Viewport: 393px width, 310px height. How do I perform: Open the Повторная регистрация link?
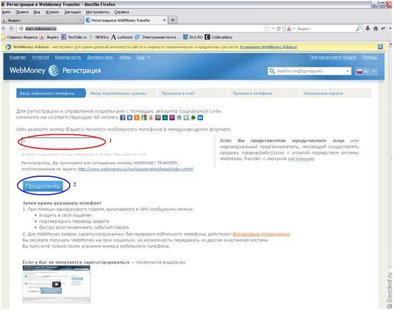tap(333, 57)
